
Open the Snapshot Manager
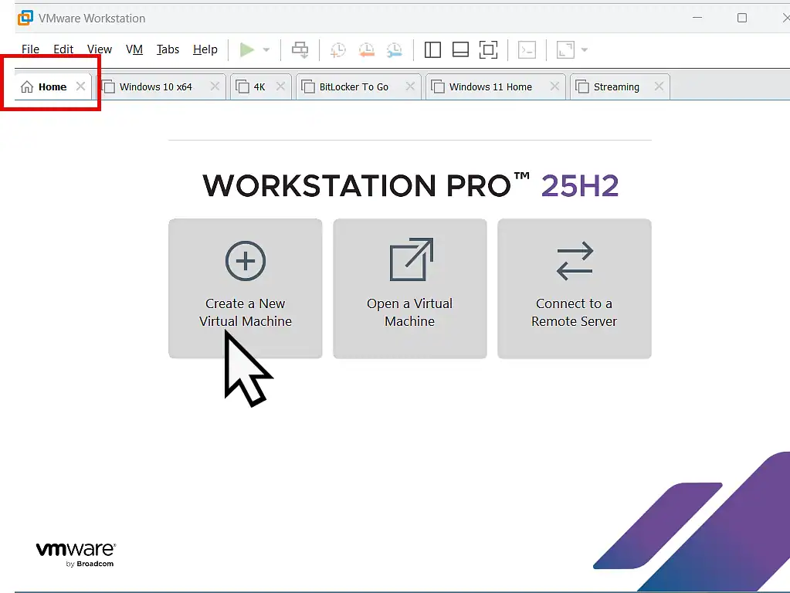pos(395,49)
